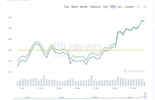The width and height of the screenshot is (155, 100).
Task: Select the Day time range
Action: pyautogui.click(x=67, y=7)
